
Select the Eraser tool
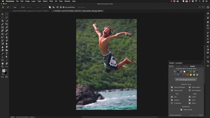pyautogui.click(x=7, y=40)
